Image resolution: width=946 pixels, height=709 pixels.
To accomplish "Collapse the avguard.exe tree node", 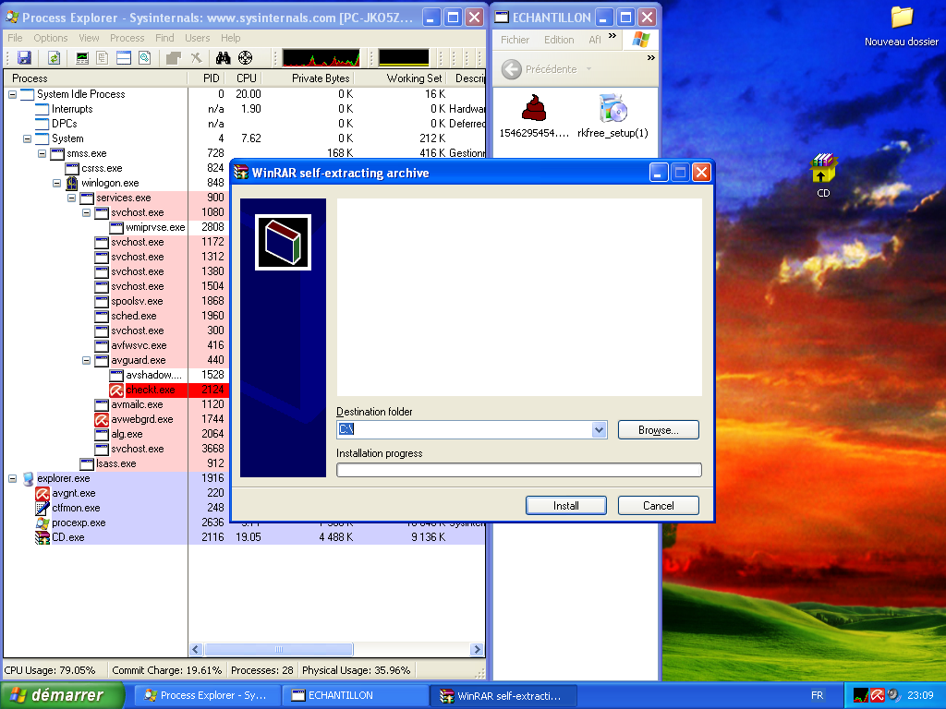I will [x=86, y=361].
